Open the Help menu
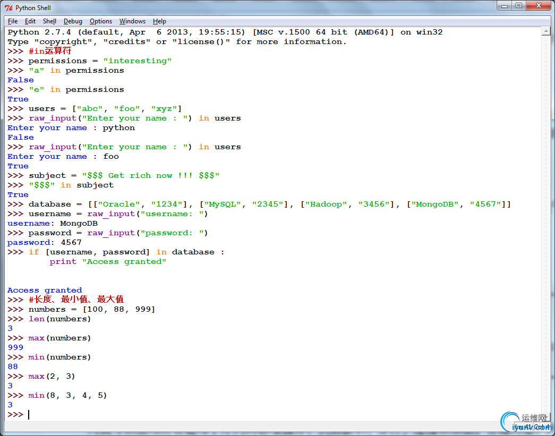This screenshot has height=436, width=555. click(160, 21)
